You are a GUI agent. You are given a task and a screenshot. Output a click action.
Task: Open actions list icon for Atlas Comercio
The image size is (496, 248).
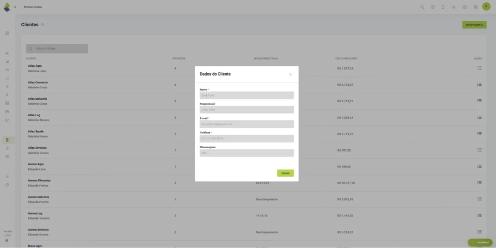coord(479,84)
